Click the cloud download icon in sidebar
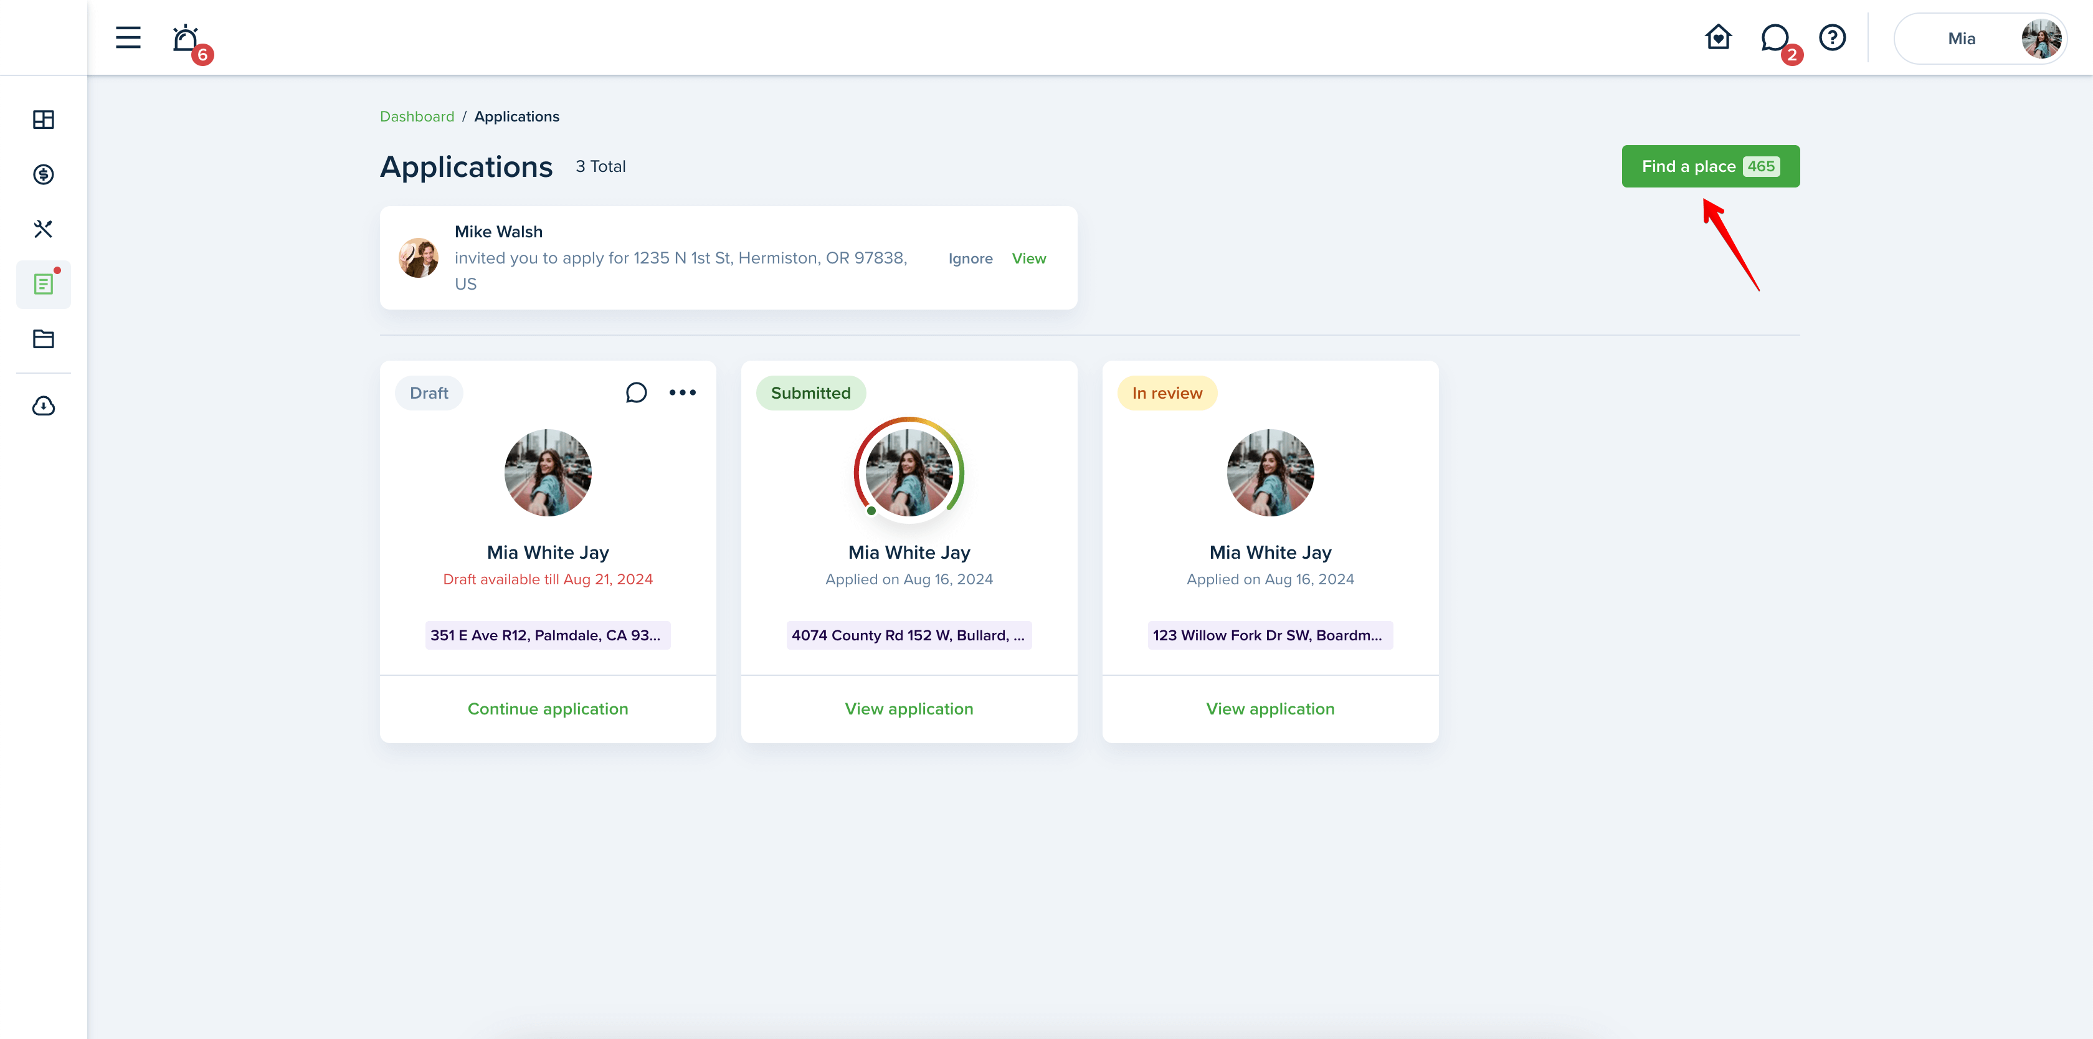 pyautogui.click(x=43, y=406)
